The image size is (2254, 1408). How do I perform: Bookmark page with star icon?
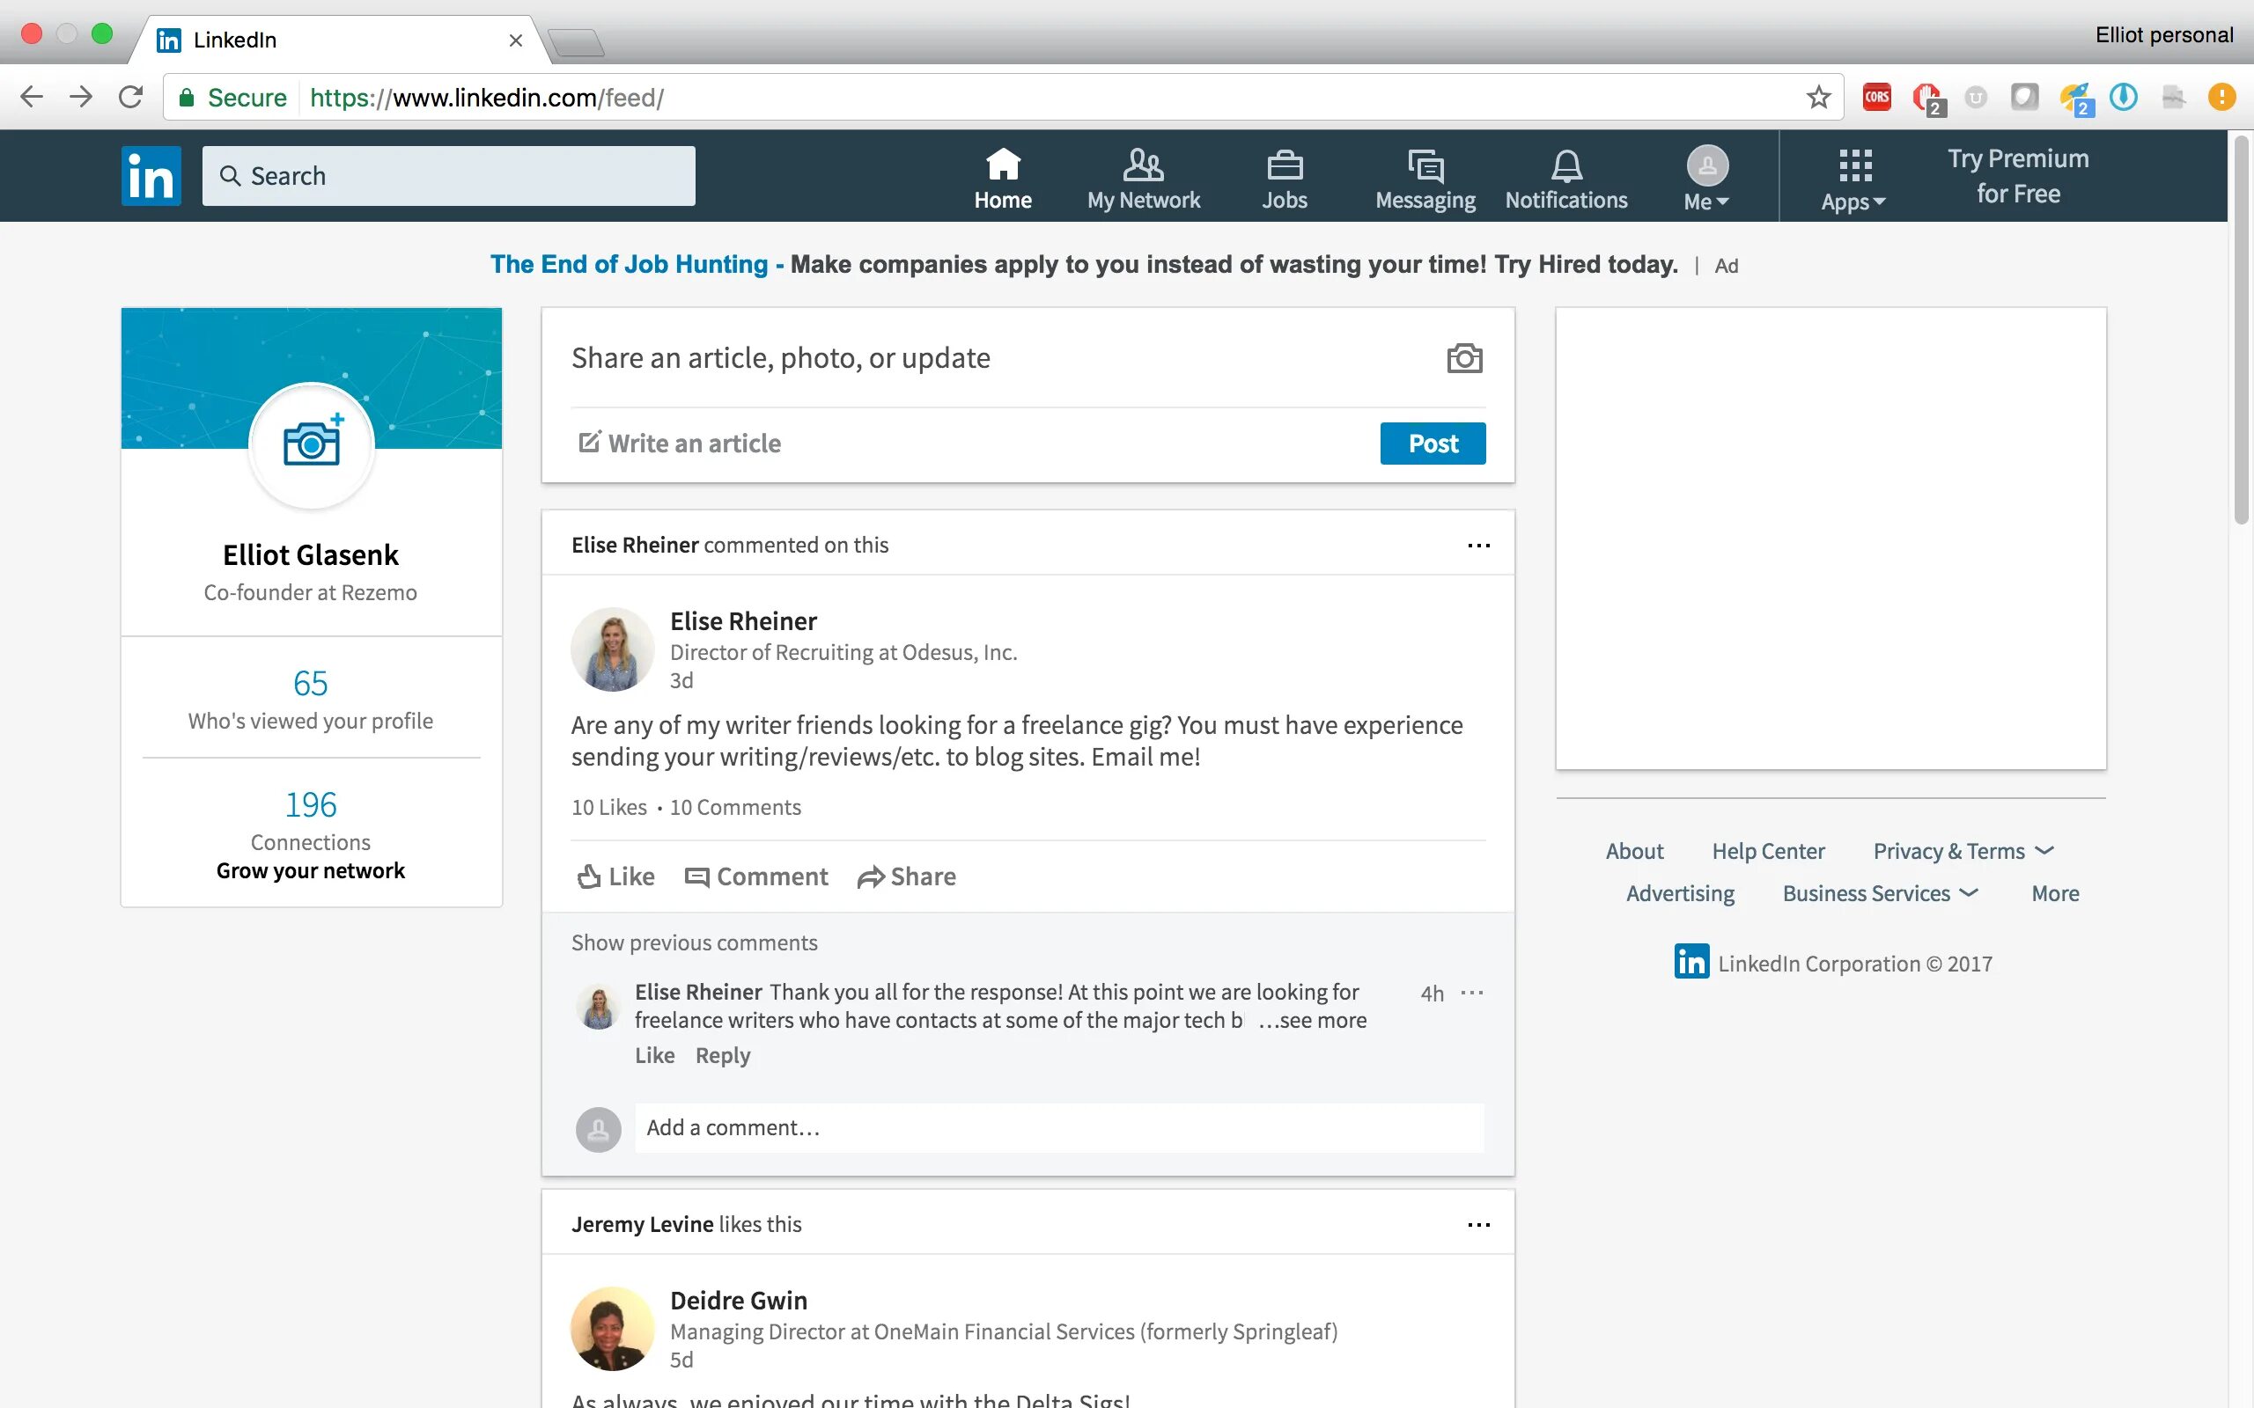(x=1818, y=97)
